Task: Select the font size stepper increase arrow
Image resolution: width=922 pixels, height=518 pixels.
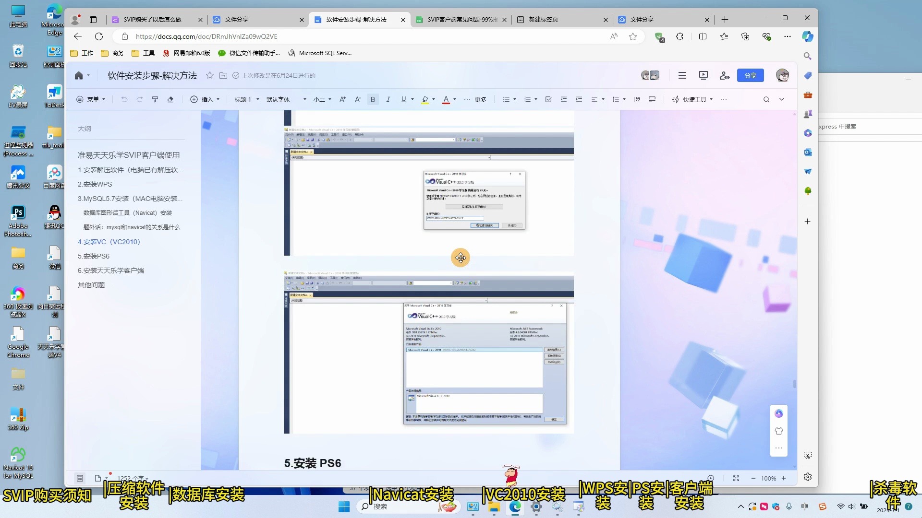Action: point(342,99)
